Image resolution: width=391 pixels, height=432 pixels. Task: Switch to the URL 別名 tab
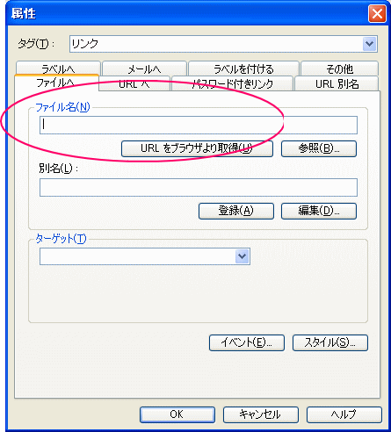coord(337,83)
